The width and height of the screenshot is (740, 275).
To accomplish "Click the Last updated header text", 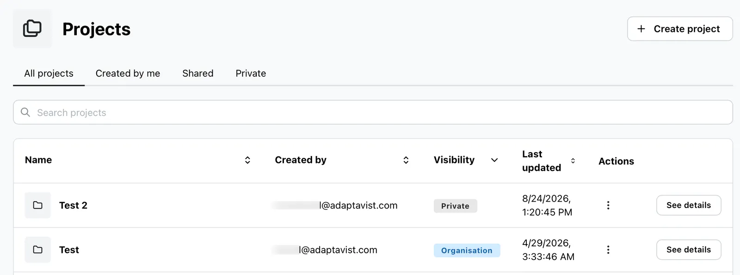I will click(x=542, y=161).
